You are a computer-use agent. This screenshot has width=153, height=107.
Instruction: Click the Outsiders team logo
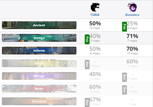[x=132, y=7]
